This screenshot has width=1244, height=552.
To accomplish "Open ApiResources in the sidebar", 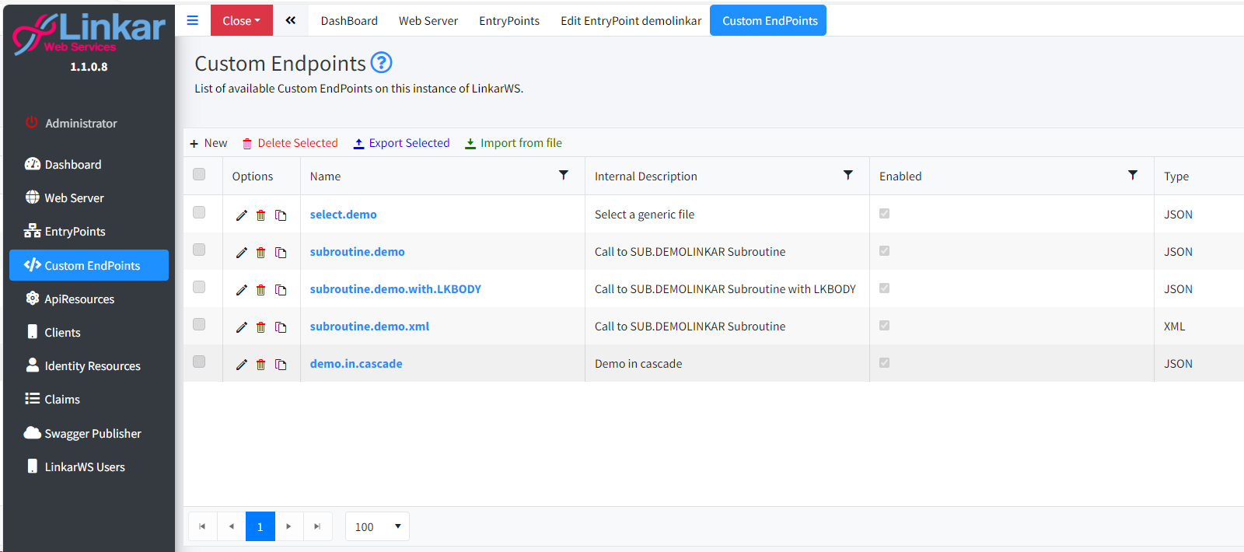I will pos(79,299).
